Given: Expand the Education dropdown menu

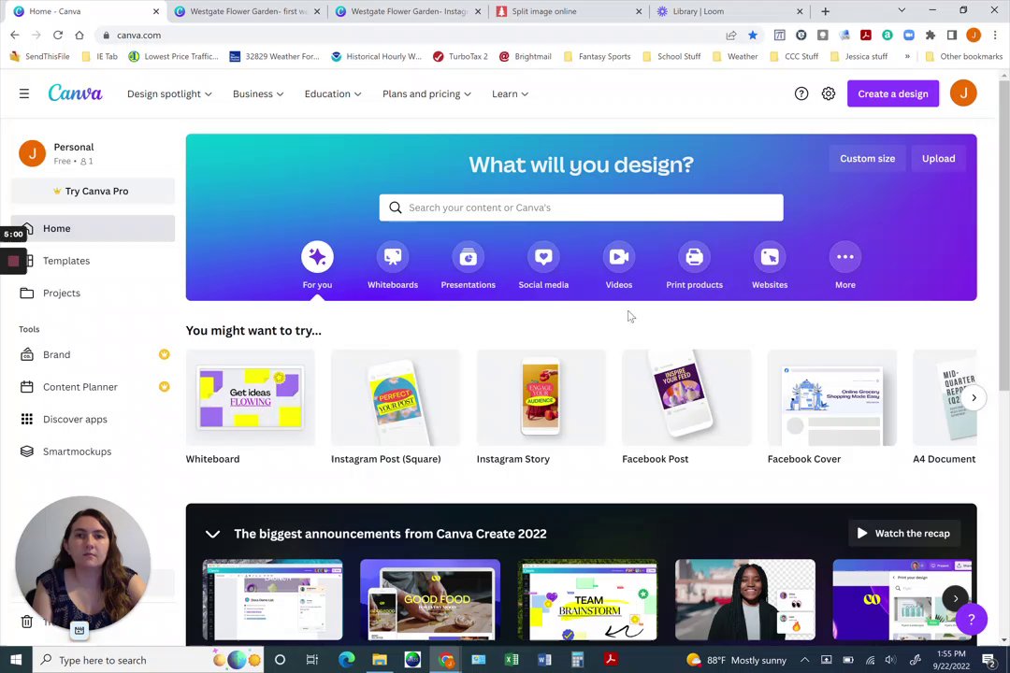Looking at the screenshot, I should click(333, 94).
